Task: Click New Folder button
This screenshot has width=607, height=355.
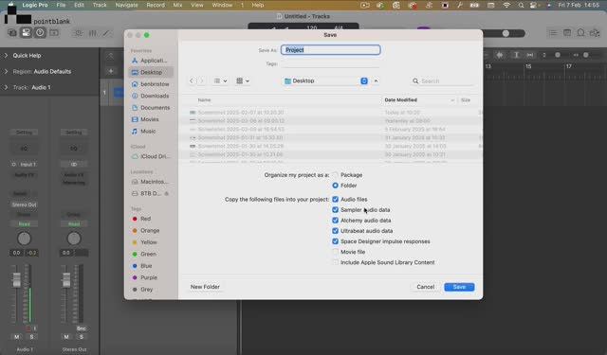Action: [205, 287]
